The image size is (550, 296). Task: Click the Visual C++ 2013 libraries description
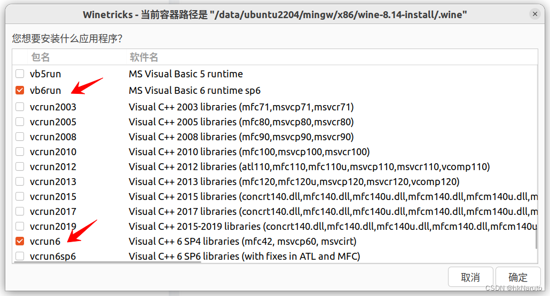click(294, 181)
